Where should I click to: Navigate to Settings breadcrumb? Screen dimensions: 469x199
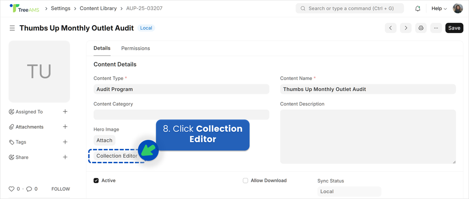tap(60, 8)
